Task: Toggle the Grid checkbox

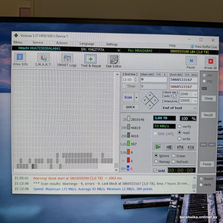Action: tap(155, 170)
